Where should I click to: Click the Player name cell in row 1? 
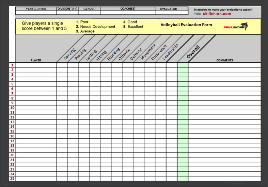tap(36, 65)
